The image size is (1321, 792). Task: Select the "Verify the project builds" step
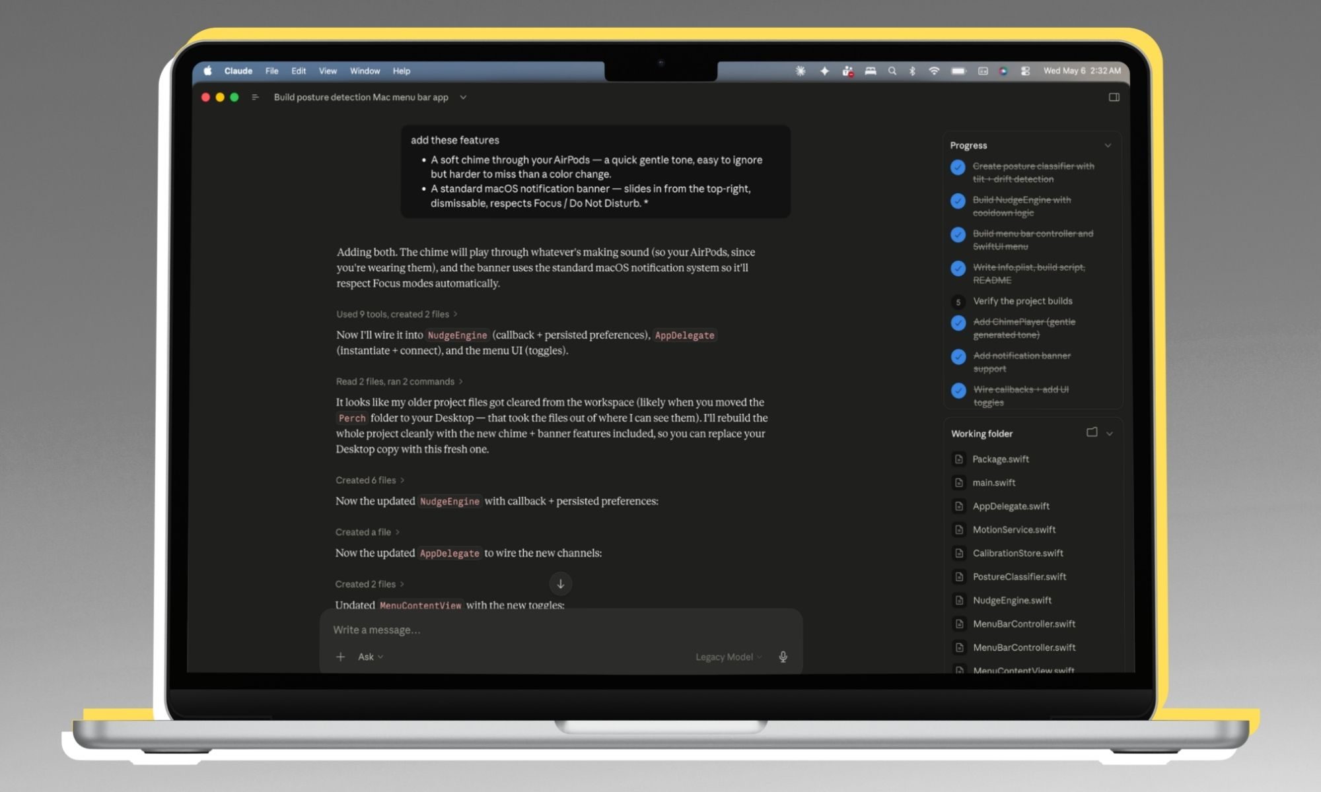(x=1022, y=301)
